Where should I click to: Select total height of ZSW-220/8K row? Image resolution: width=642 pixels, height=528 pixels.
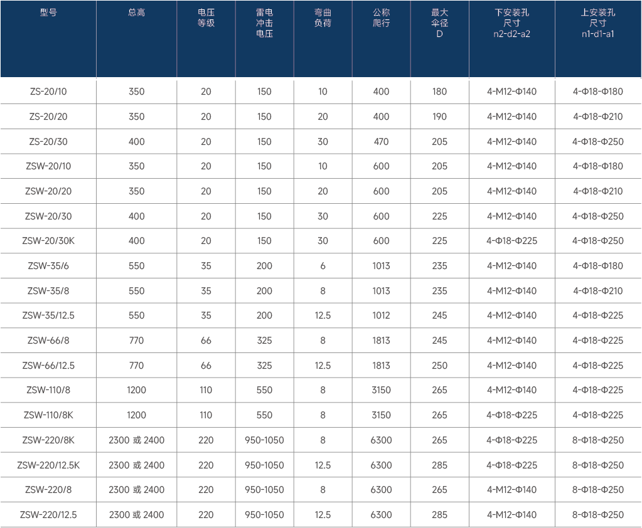(x=136, y=440)
